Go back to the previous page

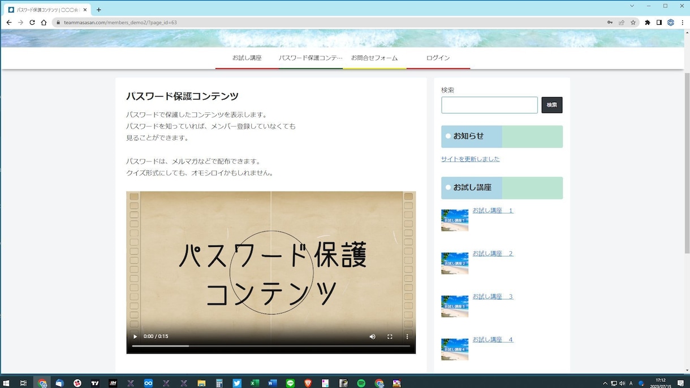(9, 23)
